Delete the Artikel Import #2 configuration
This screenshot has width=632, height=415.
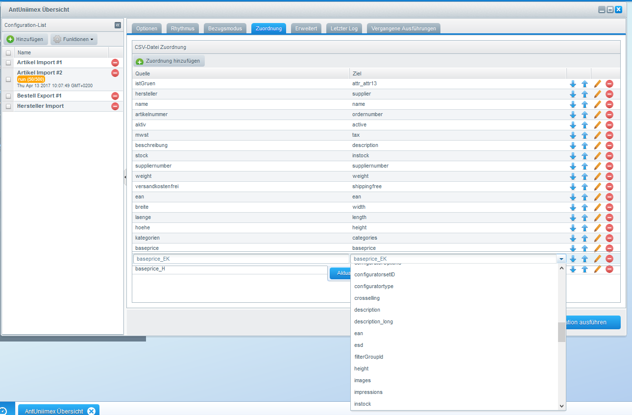click(115, 73)
